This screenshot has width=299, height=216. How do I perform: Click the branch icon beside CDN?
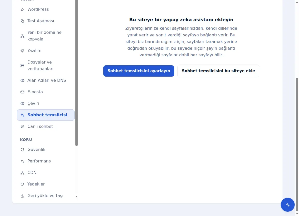pyautogui.click(x=22, y=173)
